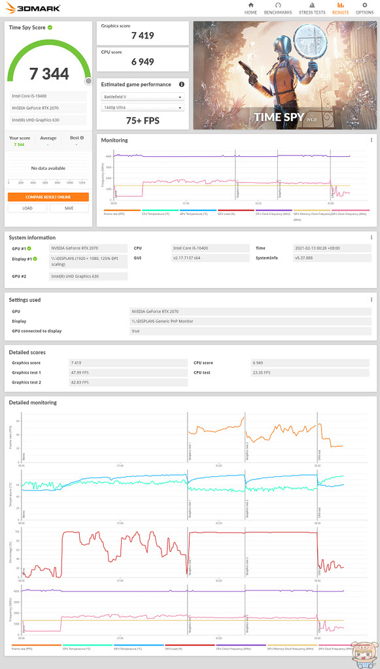The width and height of the screenshot is (380, 669).
Task: Click the Generic PnP Monitor display field
Action: pyautogui.click(x=250, y=321)
